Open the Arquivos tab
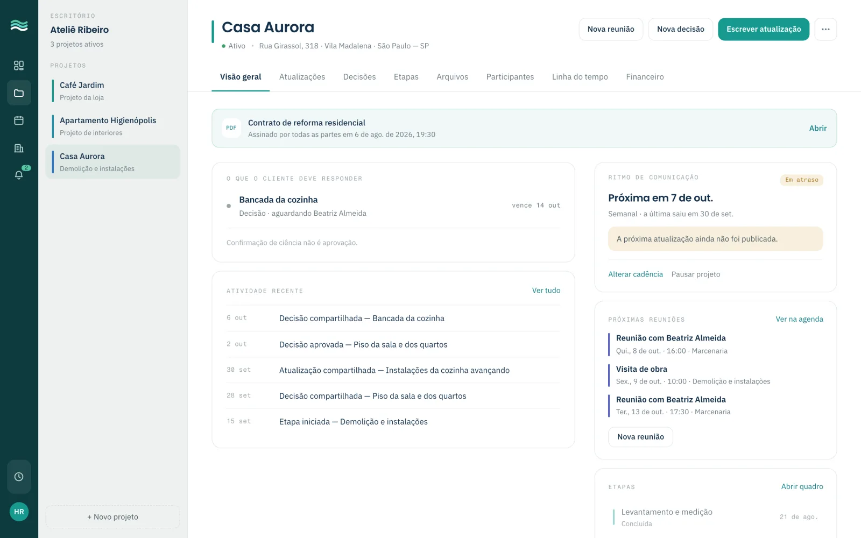861x538 pixels. click(452, 77)
